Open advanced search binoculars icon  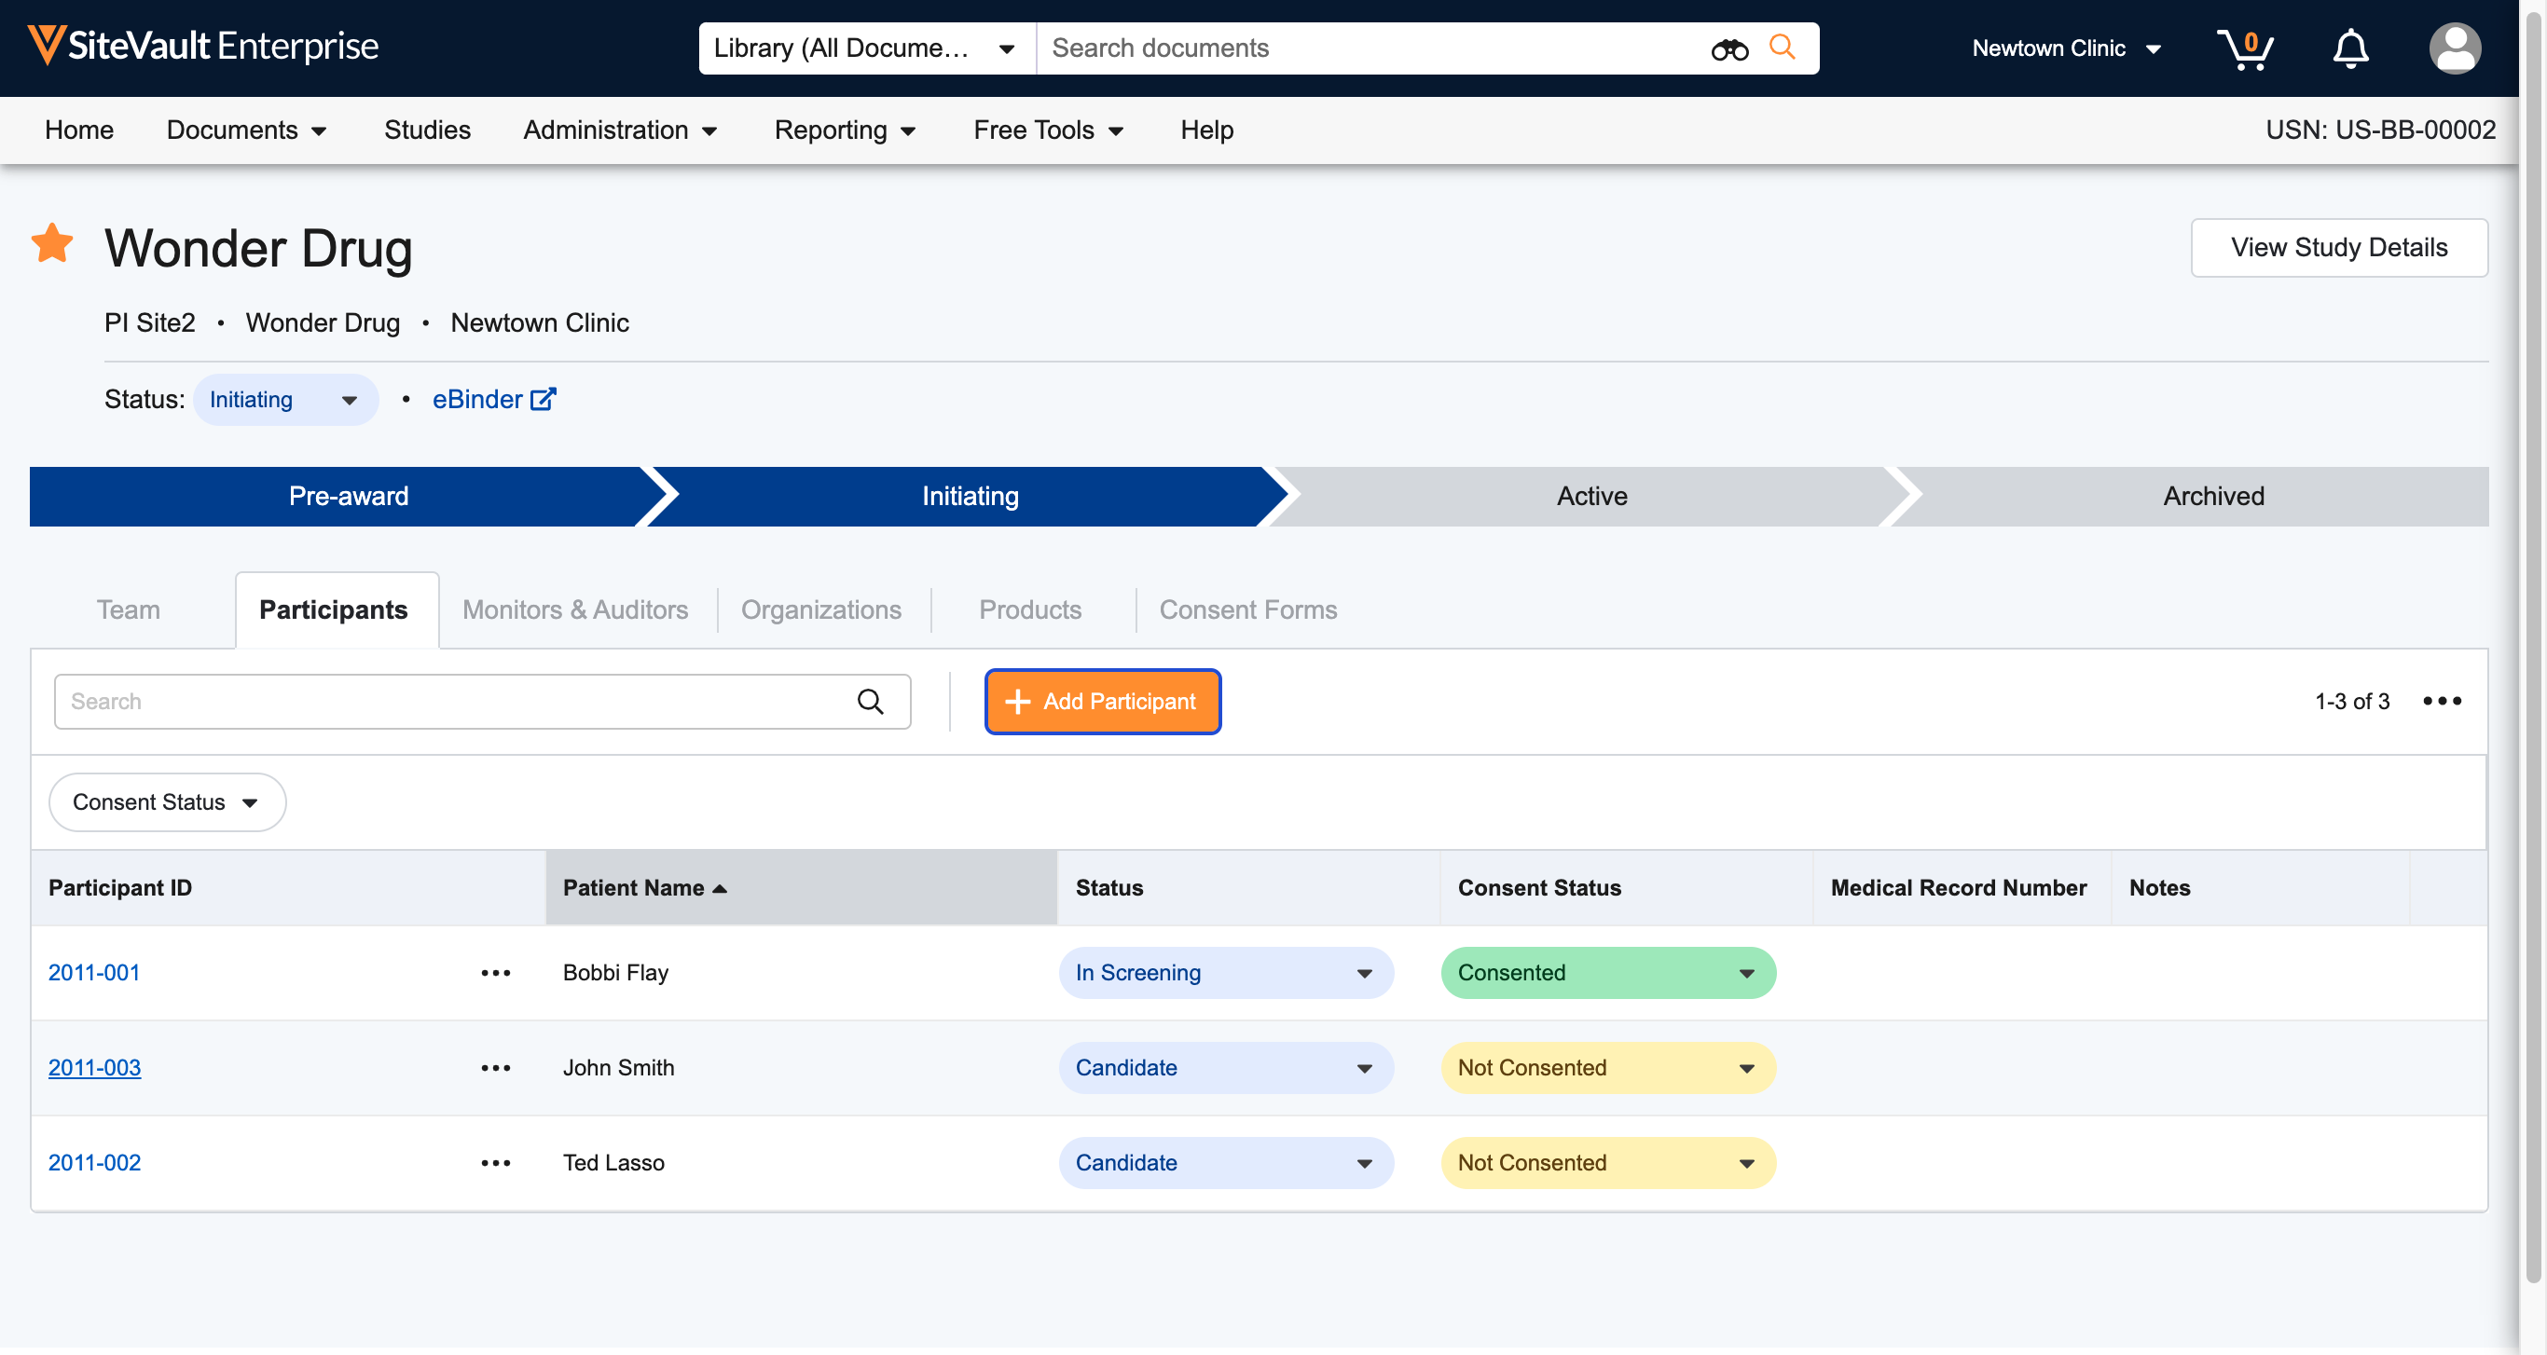pos(1729,48)
